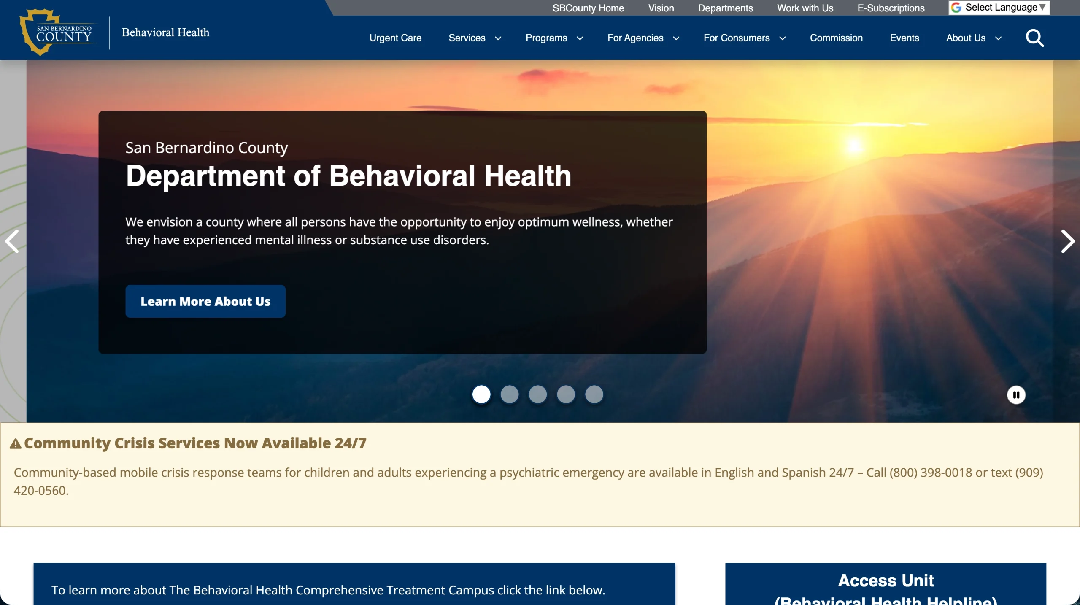Open the Departments link

click(x=725, y=8)
